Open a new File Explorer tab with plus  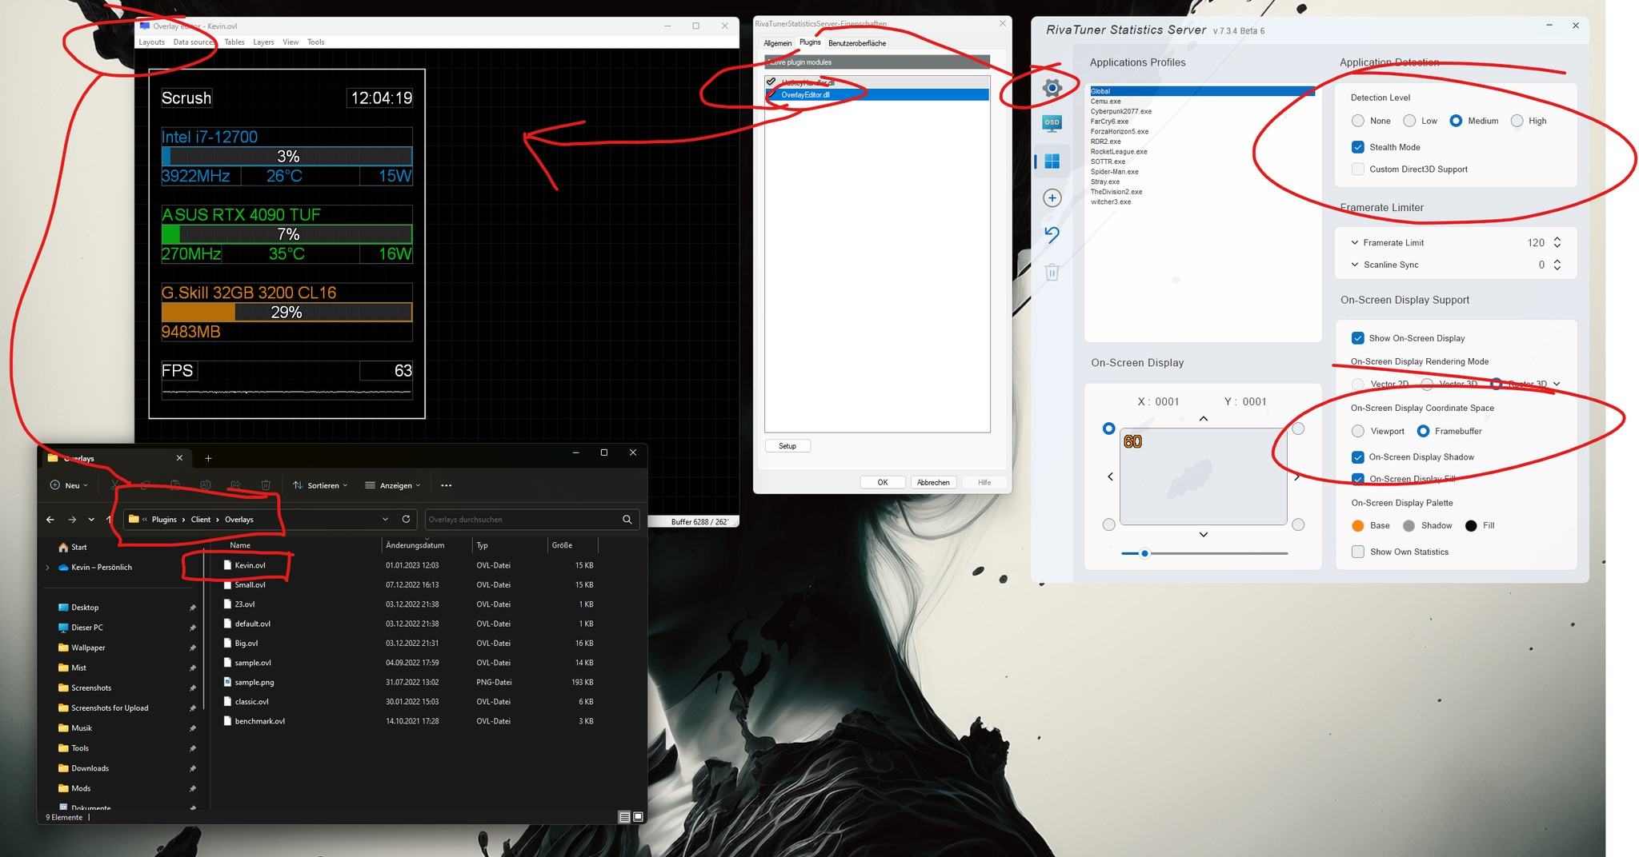[208, 458]
